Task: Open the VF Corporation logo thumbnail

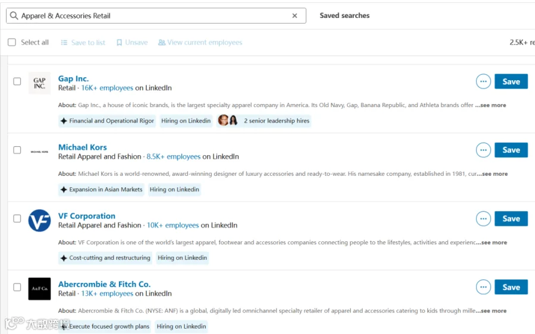Action: coord(40,220)
